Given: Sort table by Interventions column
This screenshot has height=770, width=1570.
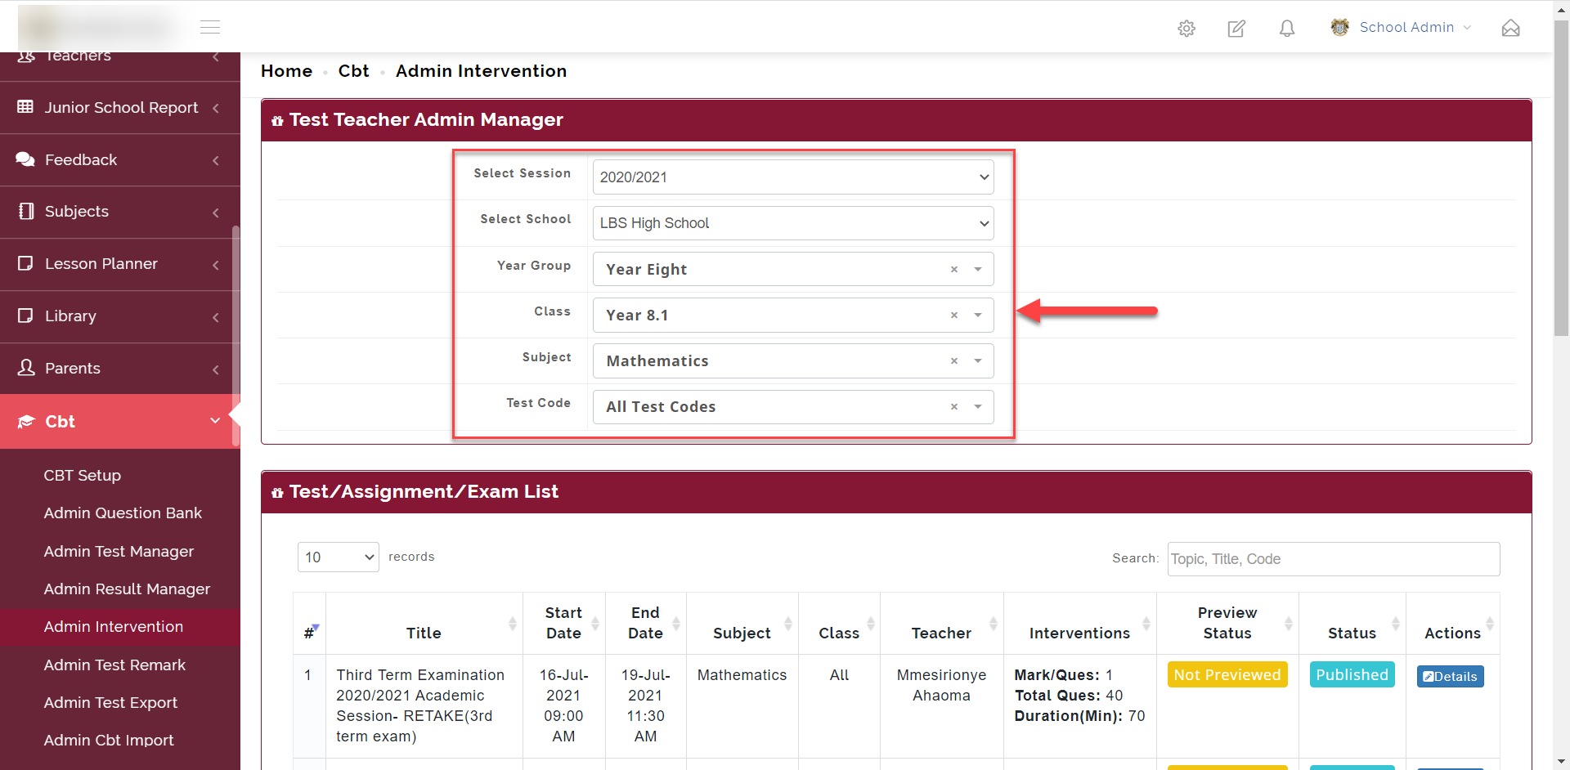Looking at the screenshot, I should tap(1079, 624).
